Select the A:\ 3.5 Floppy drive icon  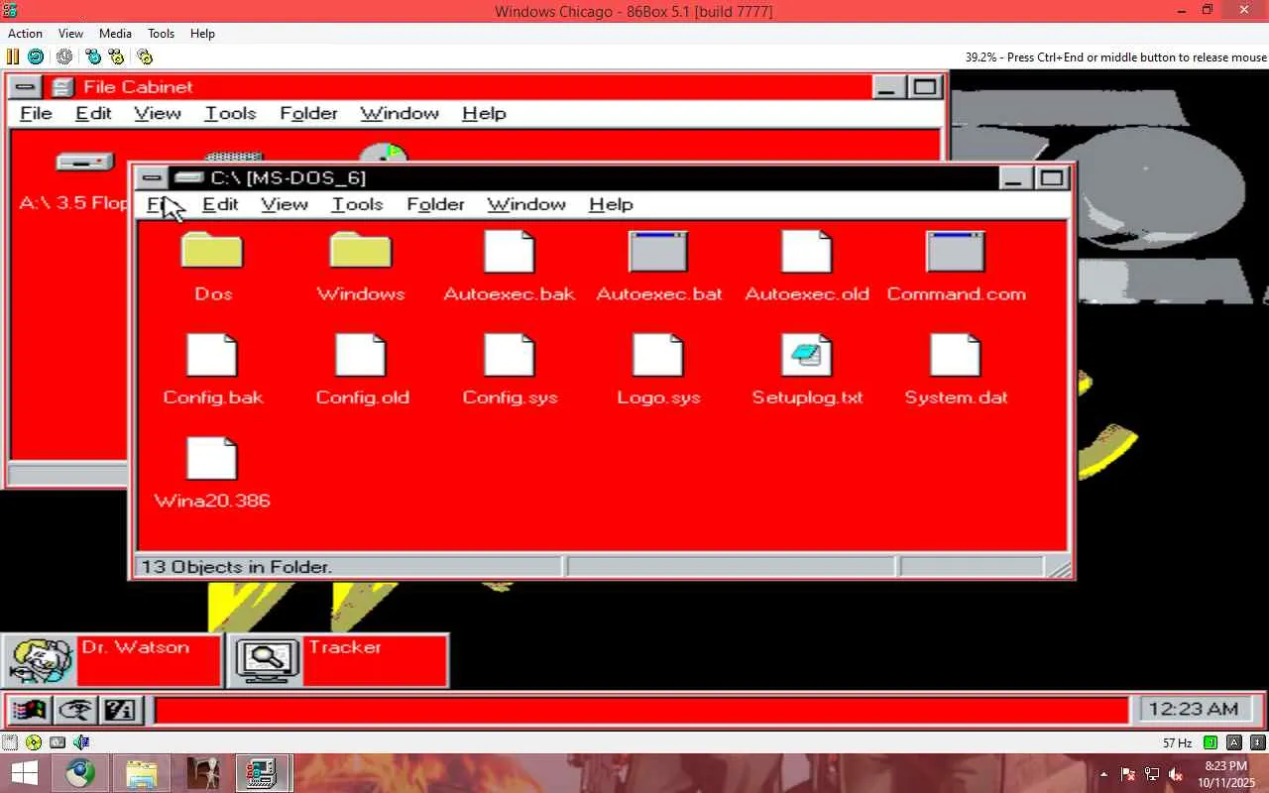tap(85, 163)
